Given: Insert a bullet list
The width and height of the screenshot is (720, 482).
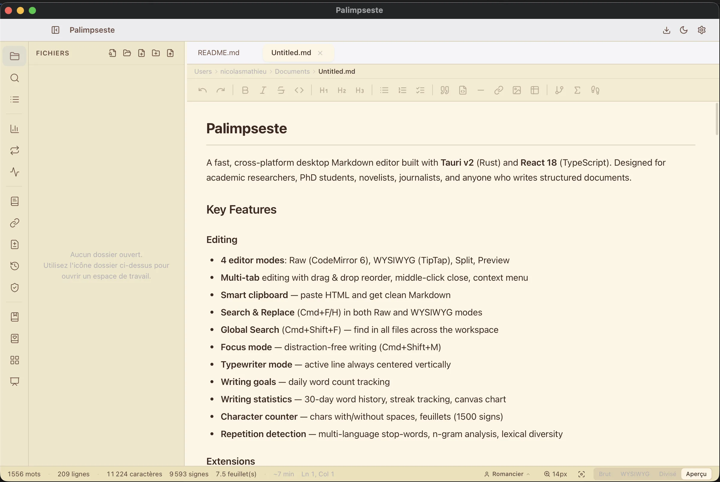Looking at the screenshot, I should point(384,90).
